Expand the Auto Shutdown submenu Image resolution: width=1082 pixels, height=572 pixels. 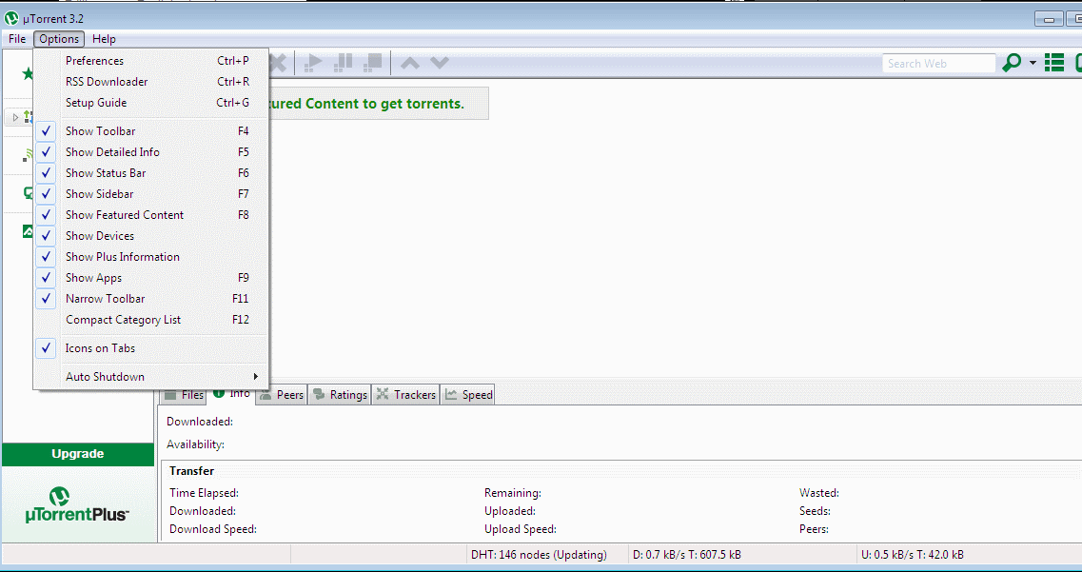click(150, 377)
